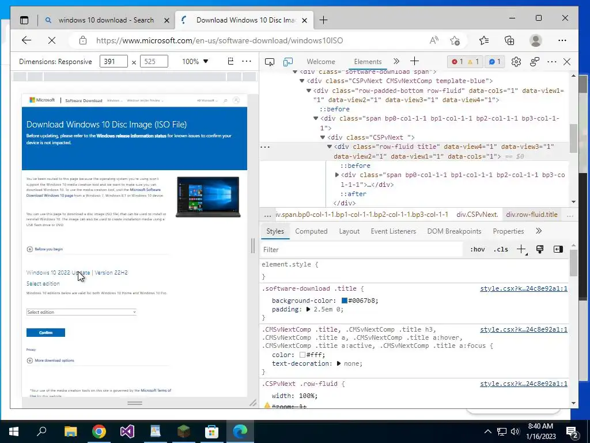The width and height of the screenshot is (590, 443).
Task: Expand More download options section
Action: (x=51, y=361)
